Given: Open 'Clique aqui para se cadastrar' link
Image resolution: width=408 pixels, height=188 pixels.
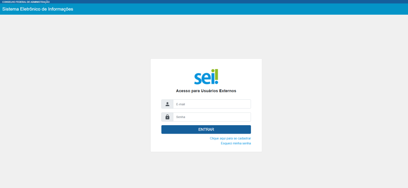Looking at the screenshot, I should 230,138.
